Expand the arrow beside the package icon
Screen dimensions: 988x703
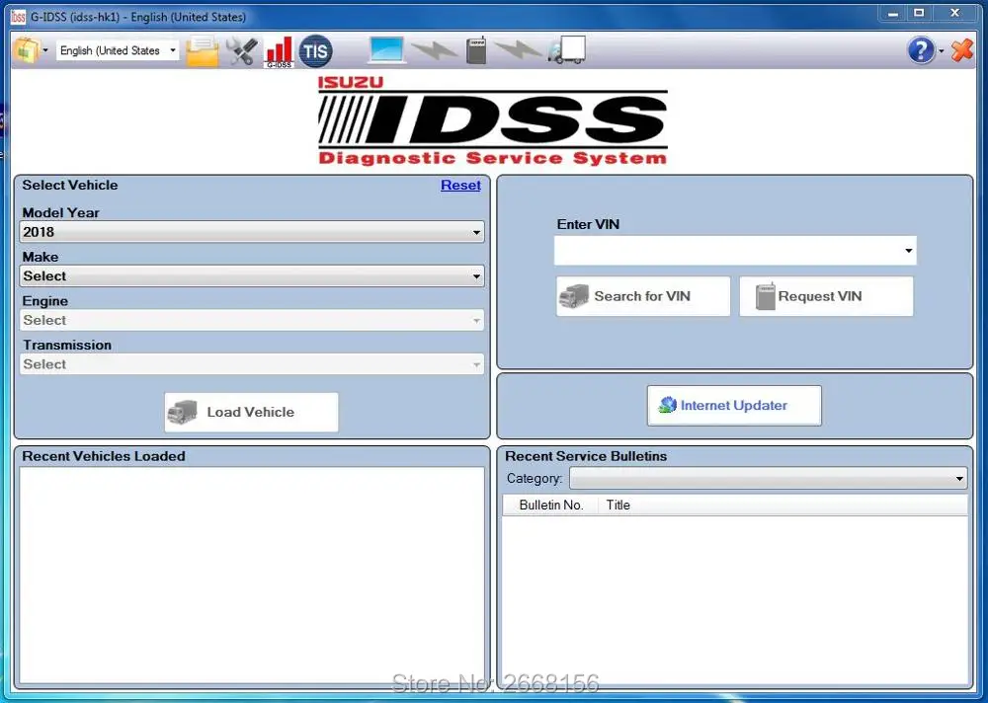click(45, 50)
